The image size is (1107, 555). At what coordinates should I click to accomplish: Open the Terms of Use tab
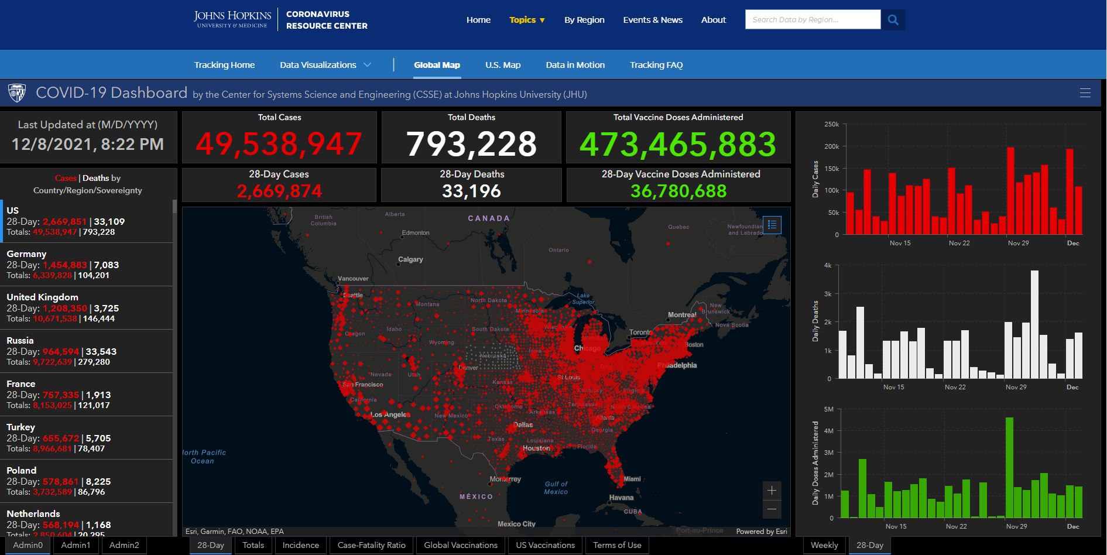[x=617, y=545]
